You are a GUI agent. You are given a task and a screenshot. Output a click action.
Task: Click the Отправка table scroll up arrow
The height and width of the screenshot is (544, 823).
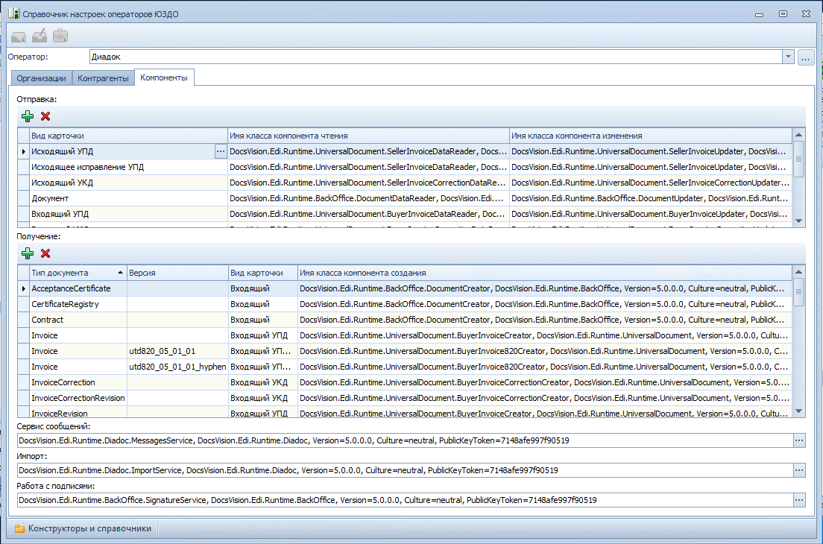pos(799,135)
